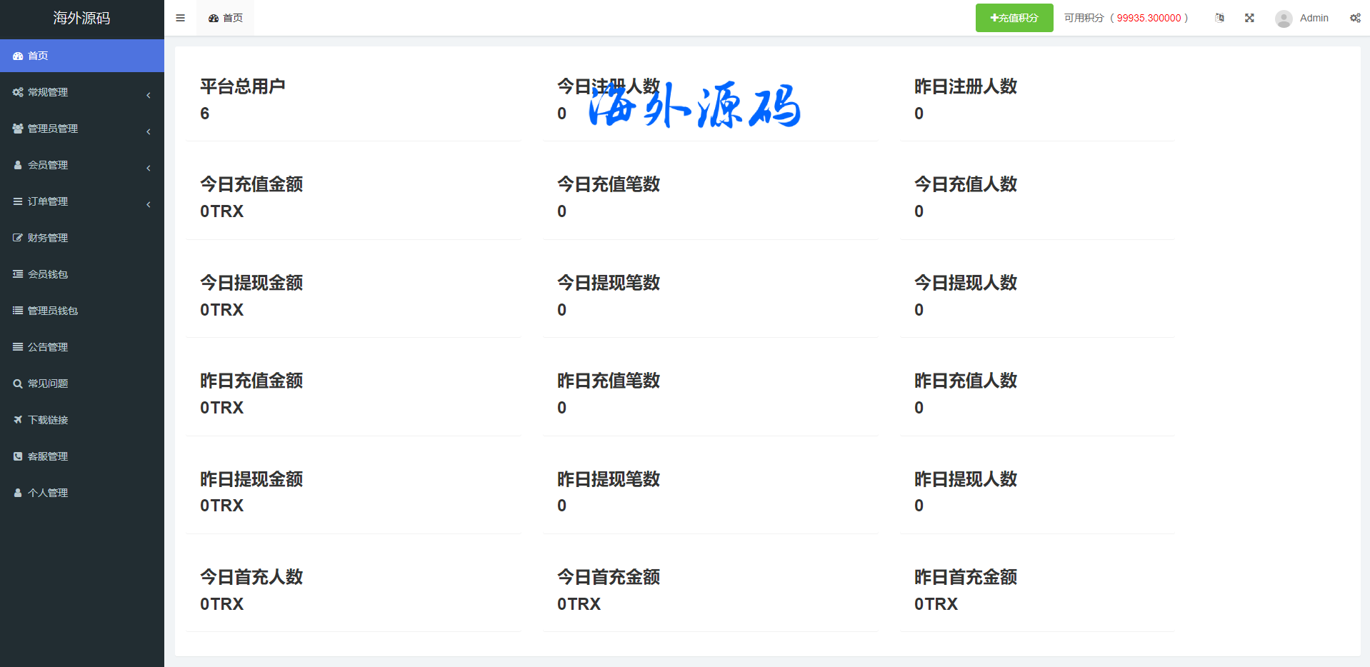This screenshot has height=667, width=1370.
Task: Click the 客服管理 phone icon
Action: tap(18, 456)
